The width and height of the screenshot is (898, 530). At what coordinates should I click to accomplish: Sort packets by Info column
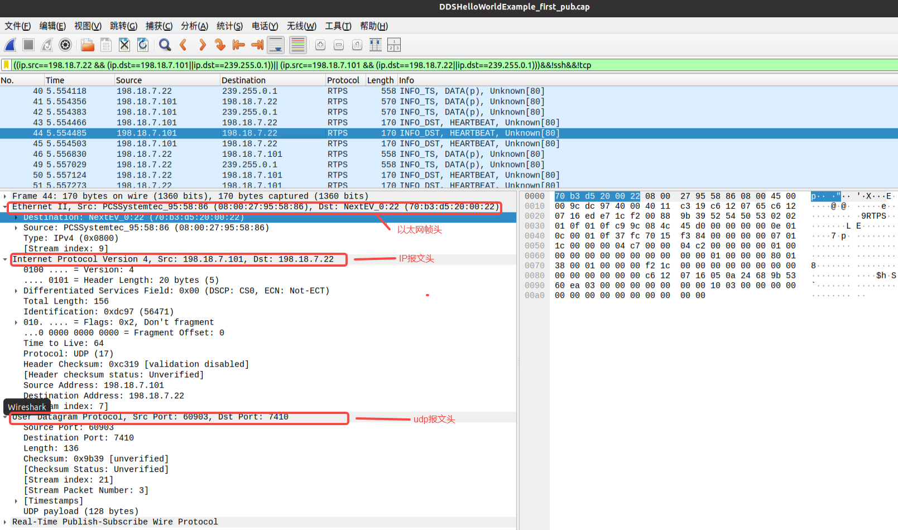pos(647,80)
